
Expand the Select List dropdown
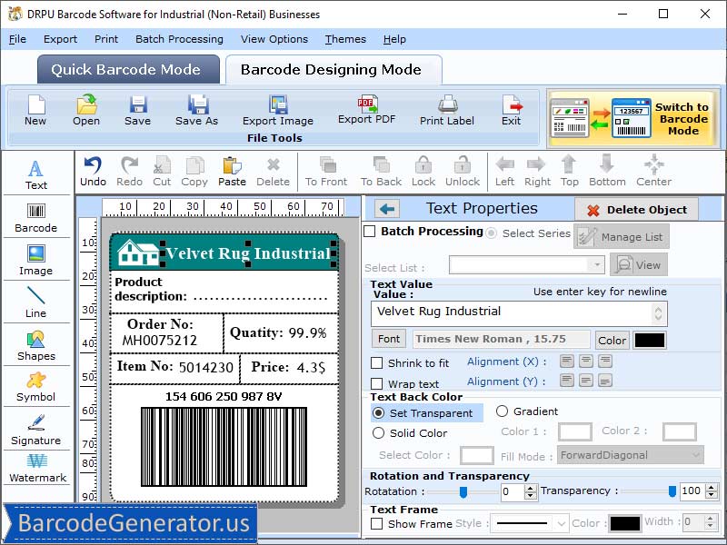[x=599, y=263]
